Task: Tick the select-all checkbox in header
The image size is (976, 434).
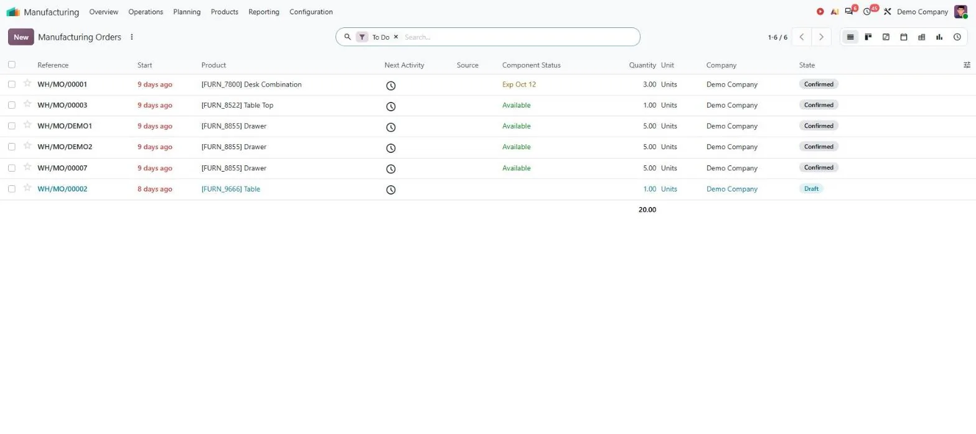Action: pyautogui.click(x=12, y=65)
